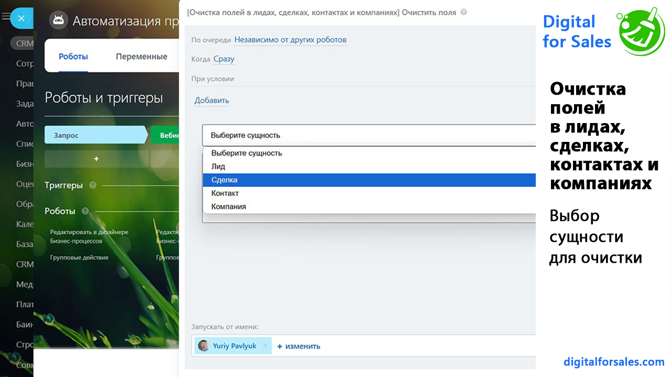Pick Компания from the entity list

point(369,206)
